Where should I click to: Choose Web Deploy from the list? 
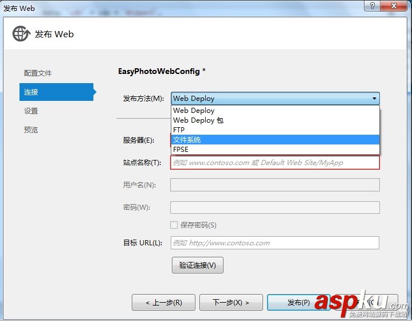275,111
